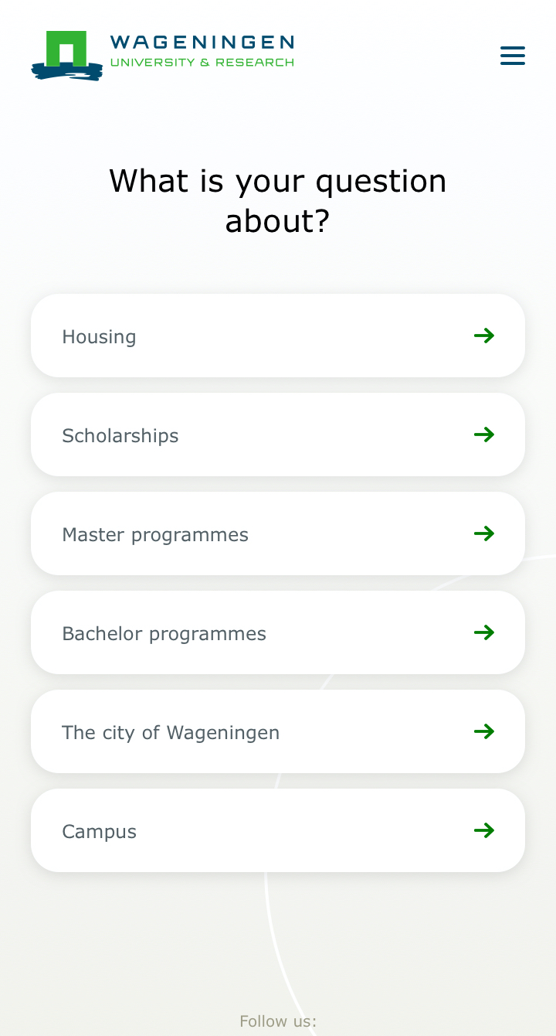The width and height of the screenshot is (556, 1036).
Task: Click the green arrow in Campus row
Action: coord(484,830)
